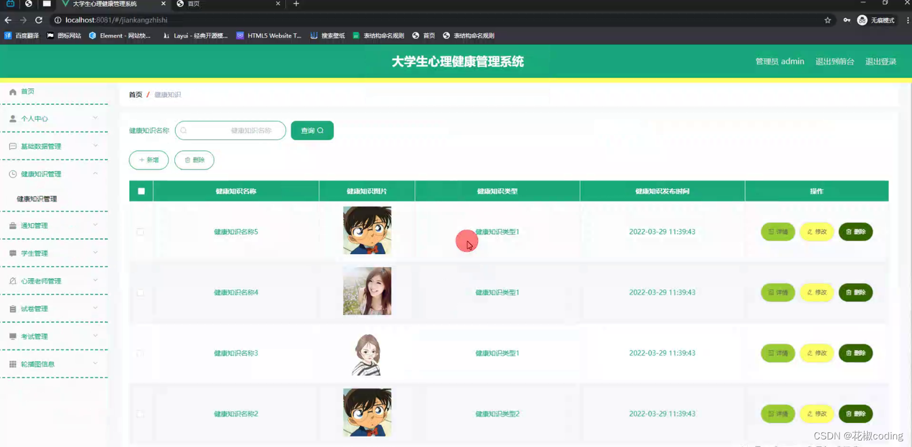Click the pen icon beside 心理老师管理

(12, 280)
